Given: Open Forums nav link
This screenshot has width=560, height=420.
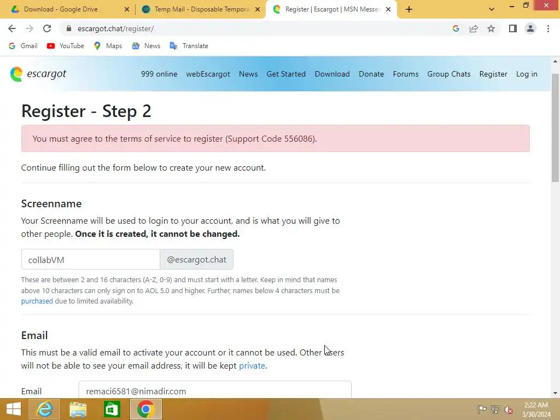Looking at the screenshot, I should [406, 74].
